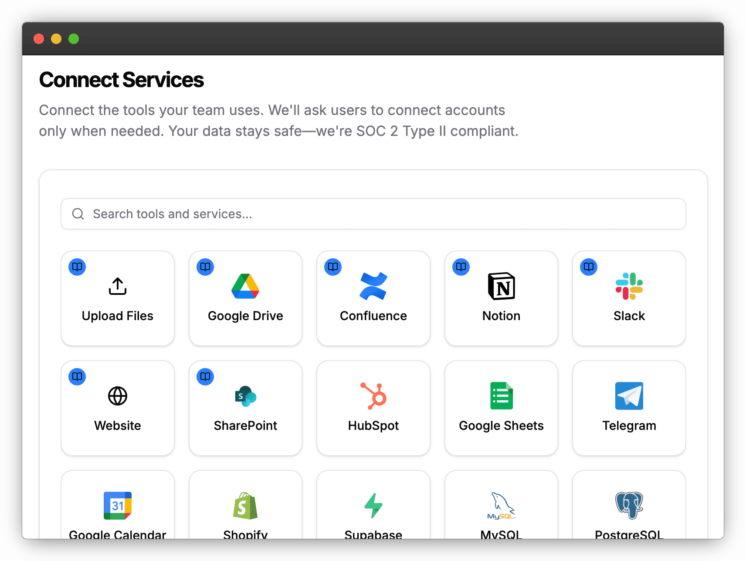Click the book badge on SharePoint card
Viewport: 746px width, 561px height.
coord(205,377)
